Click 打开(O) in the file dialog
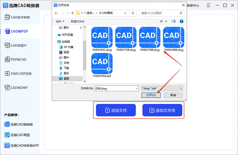Screen dimensions: 238x155 [x=151, y=95]
